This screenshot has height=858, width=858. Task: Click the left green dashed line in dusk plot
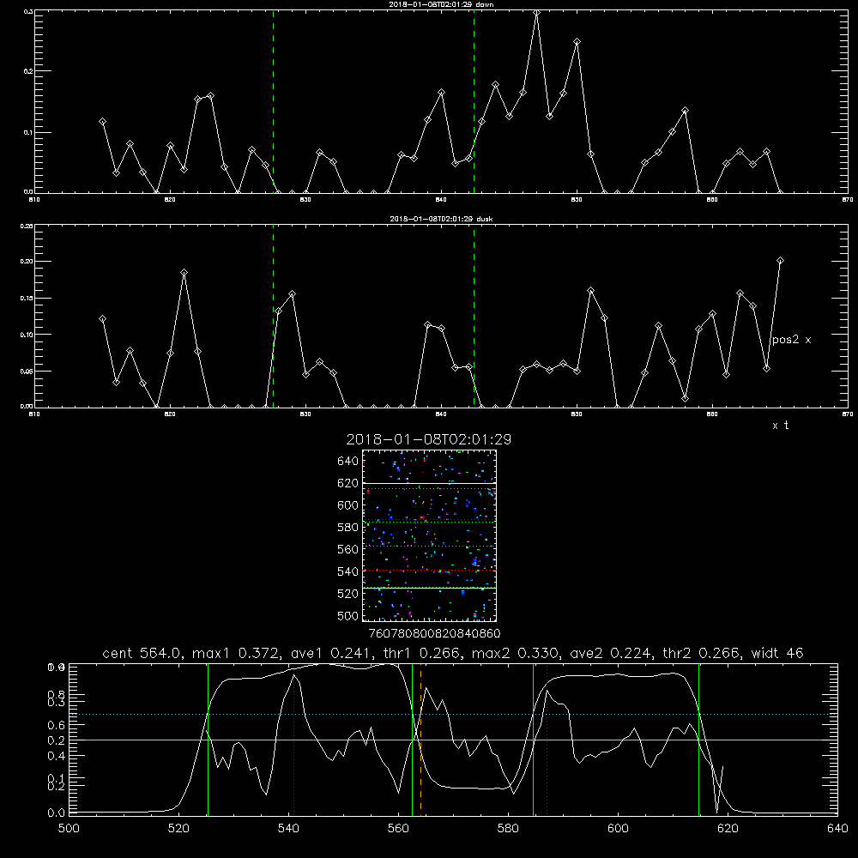273,316
